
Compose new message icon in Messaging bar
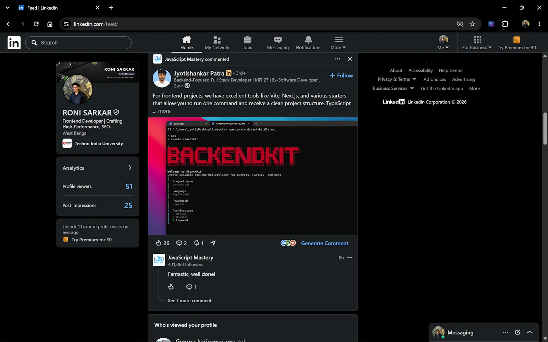518,332
